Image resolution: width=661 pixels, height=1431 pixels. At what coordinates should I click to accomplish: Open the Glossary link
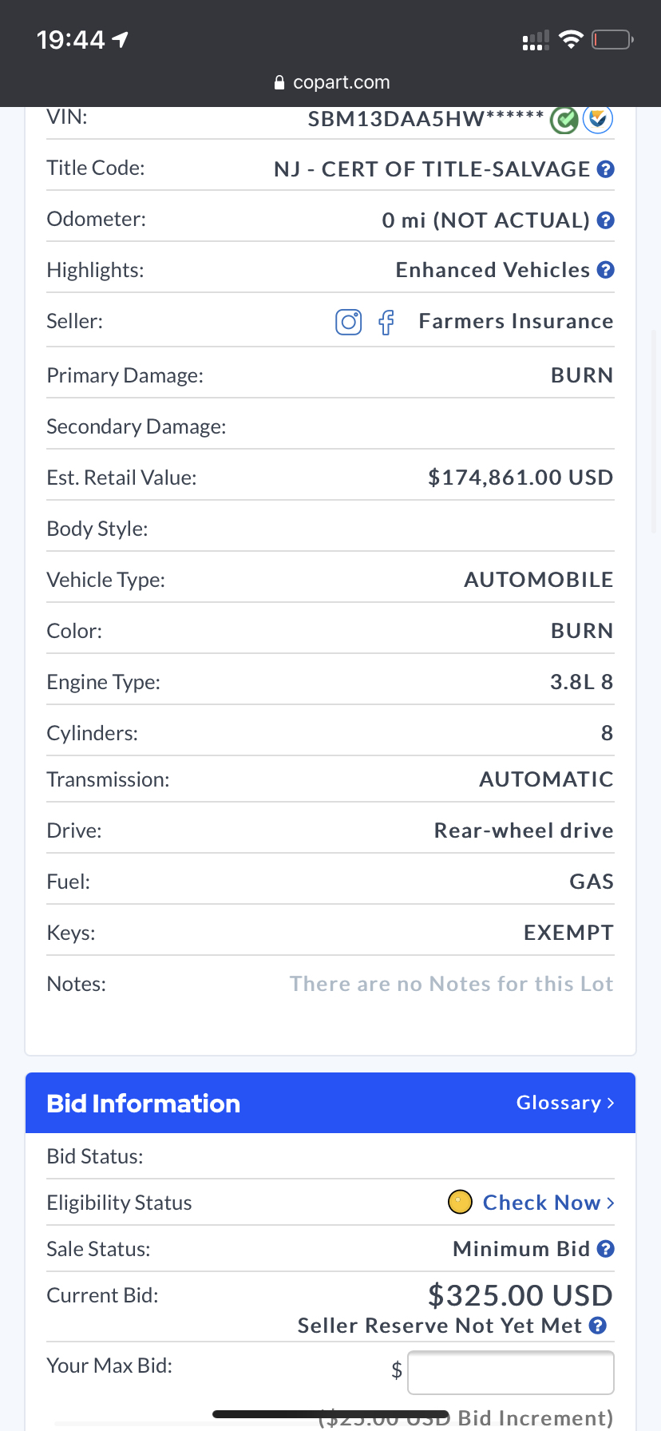[x=559, y=1103]
